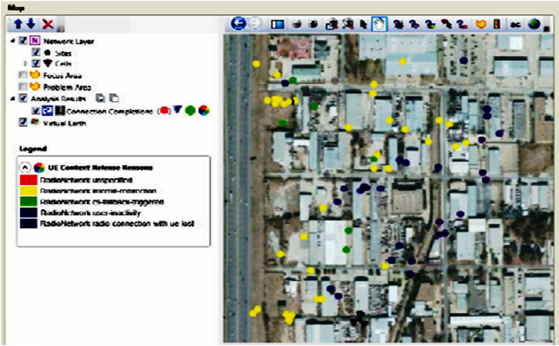Remove layer with the red X
Image resolution: width=559 pixels, height=346 pixels.
pos(47,24)
